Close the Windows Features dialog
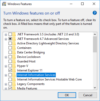Screen dimensions: 100x101 point(94,4)
